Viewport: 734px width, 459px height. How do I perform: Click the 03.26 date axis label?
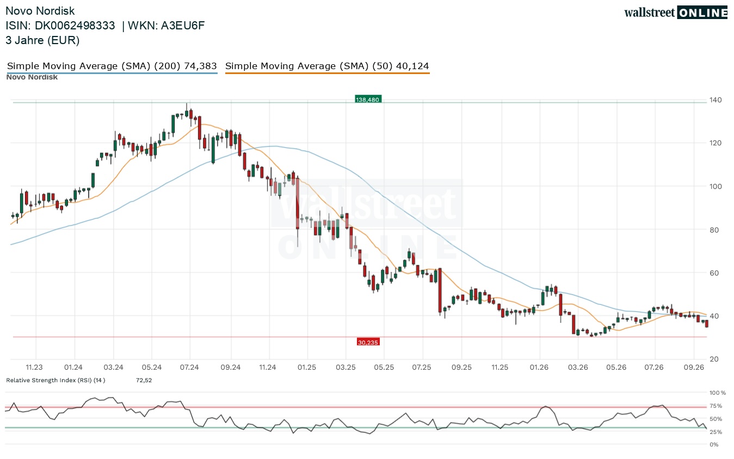tap(577, 368)
